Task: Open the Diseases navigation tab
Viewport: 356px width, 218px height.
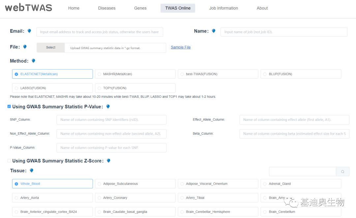Action: click(x=107, y=8)
